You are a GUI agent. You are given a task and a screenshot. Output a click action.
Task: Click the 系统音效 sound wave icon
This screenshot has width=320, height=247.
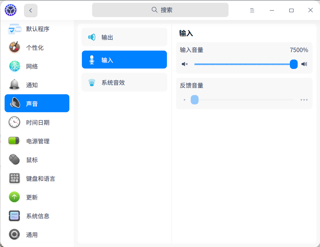coord(92,82)
